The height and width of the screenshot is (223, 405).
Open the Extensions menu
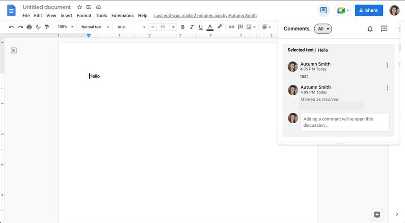[122, 16]
